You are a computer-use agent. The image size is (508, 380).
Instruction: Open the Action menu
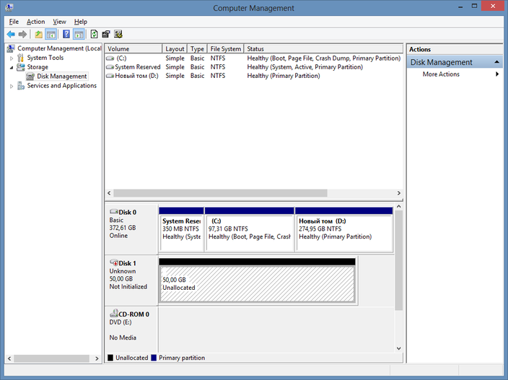35,22
